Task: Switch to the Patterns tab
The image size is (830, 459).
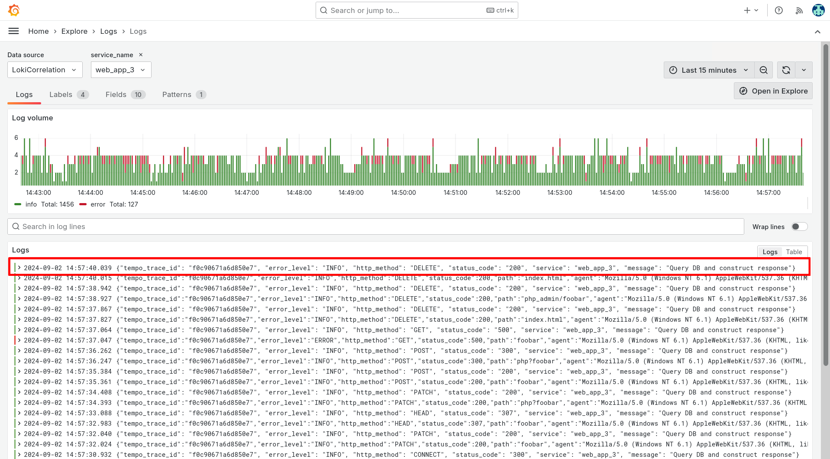Action: coord(184,94)
